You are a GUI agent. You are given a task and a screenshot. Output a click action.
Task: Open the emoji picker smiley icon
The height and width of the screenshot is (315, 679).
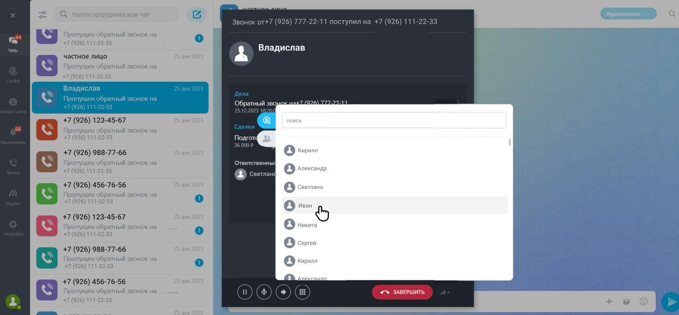tap(644, 302)
